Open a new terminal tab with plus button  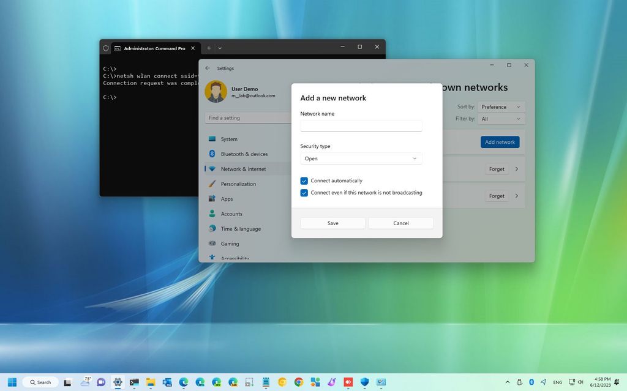coord(208,47)
